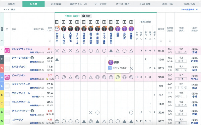Click the 京大ロボ AI avatar icon
The image size is (201, 125).
tap(57, 29)
